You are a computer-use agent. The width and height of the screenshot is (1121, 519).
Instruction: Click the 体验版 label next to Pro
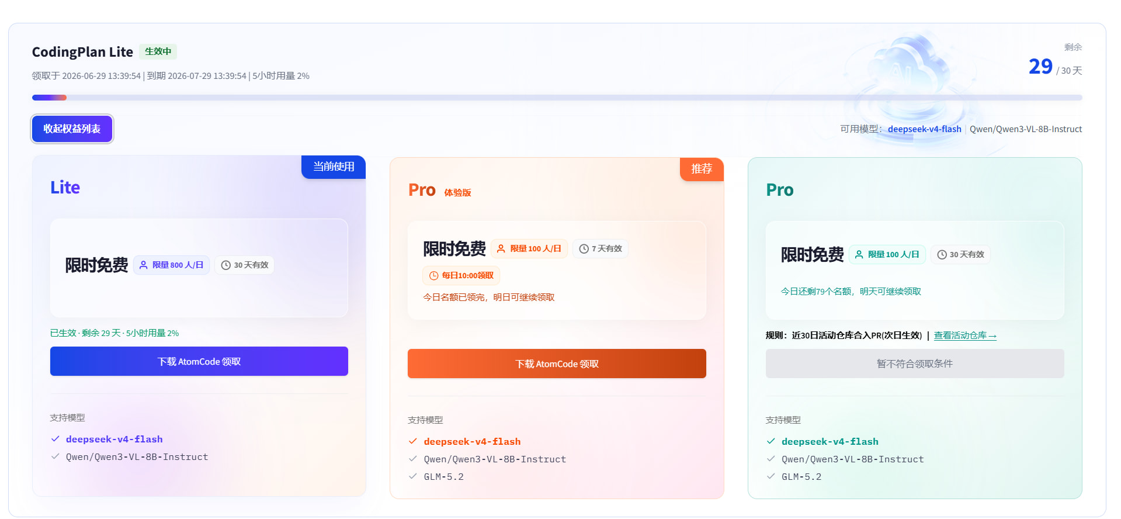(457, 193)
